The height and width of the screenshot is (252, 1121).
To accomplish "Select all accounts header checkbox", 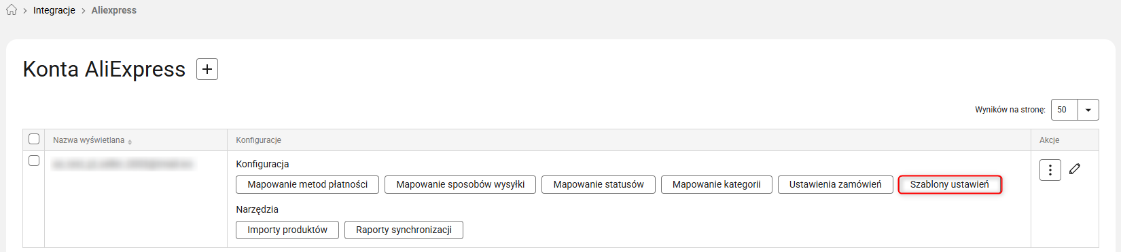I will coord(34,139).
